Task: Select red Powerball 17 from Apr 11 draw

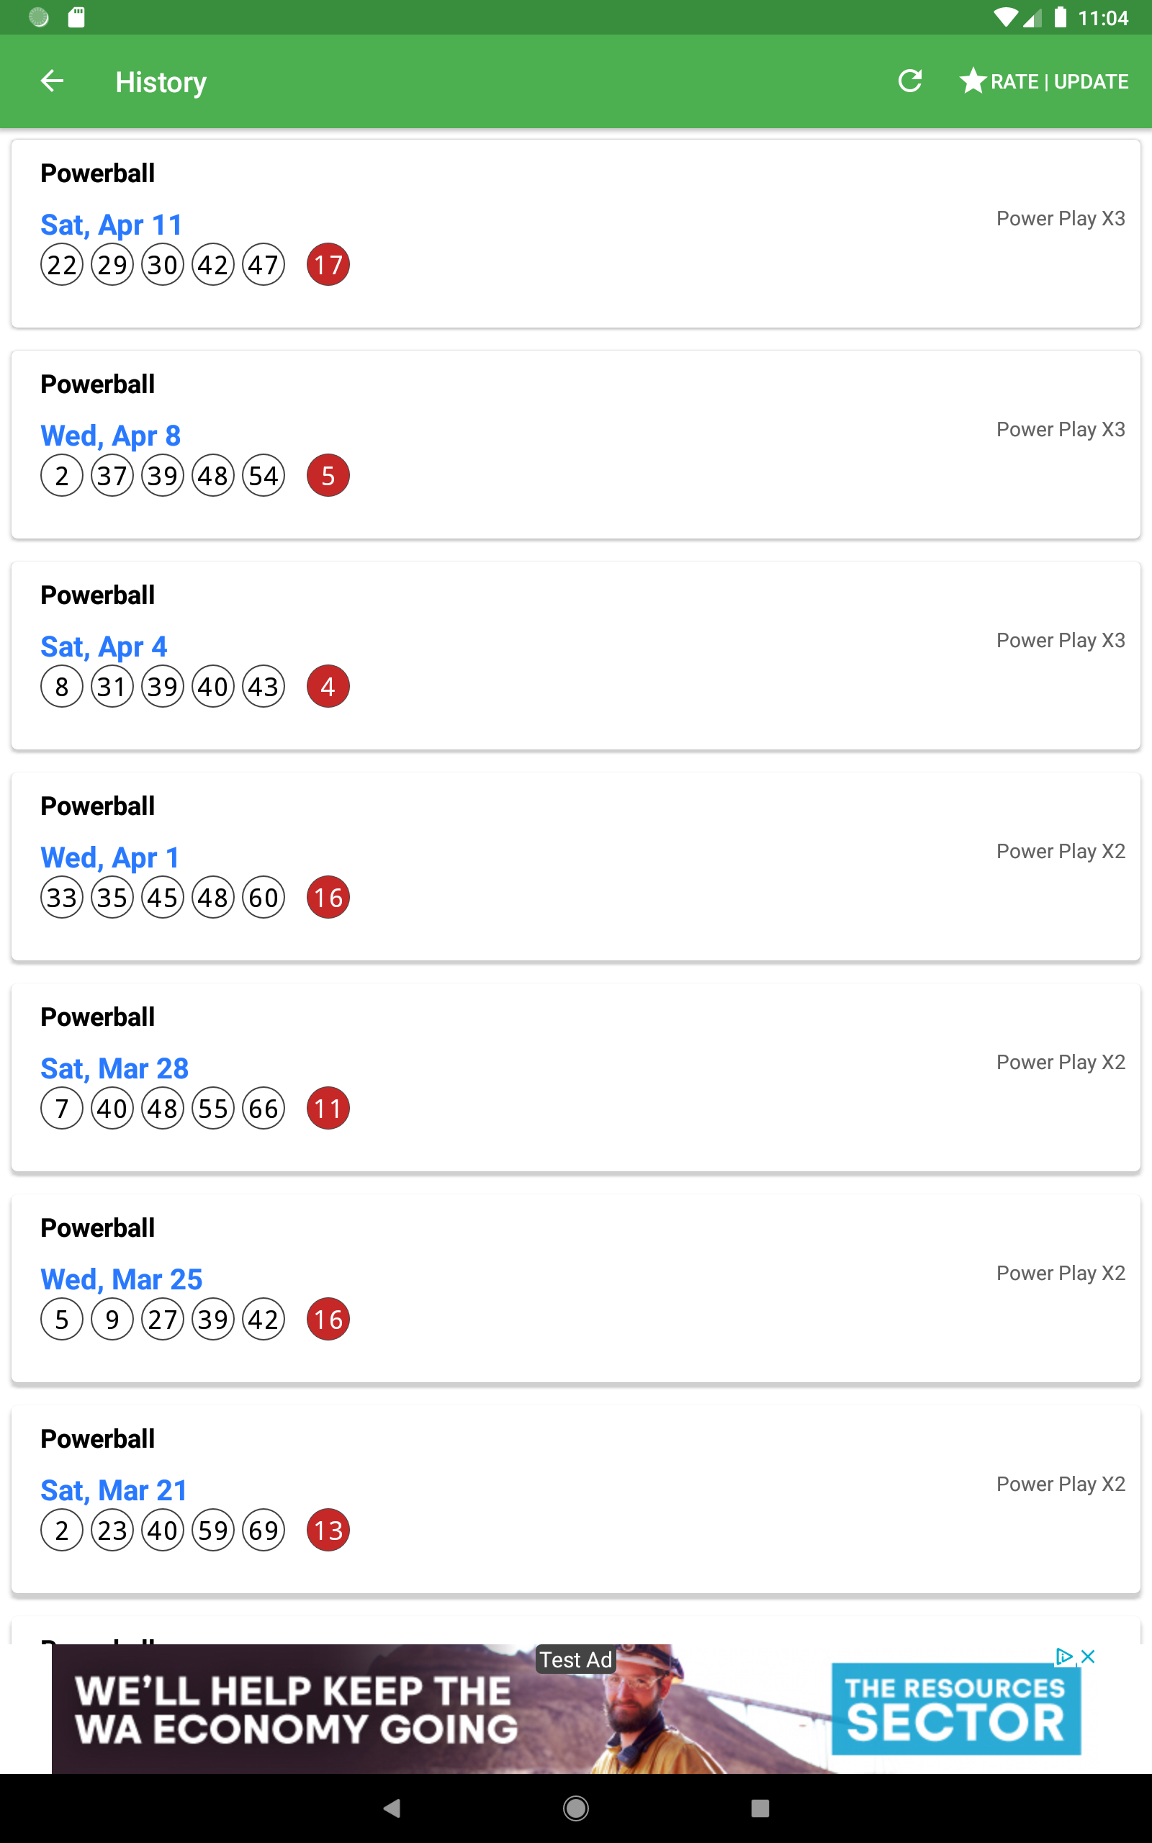Action: [x=328, y=264]
